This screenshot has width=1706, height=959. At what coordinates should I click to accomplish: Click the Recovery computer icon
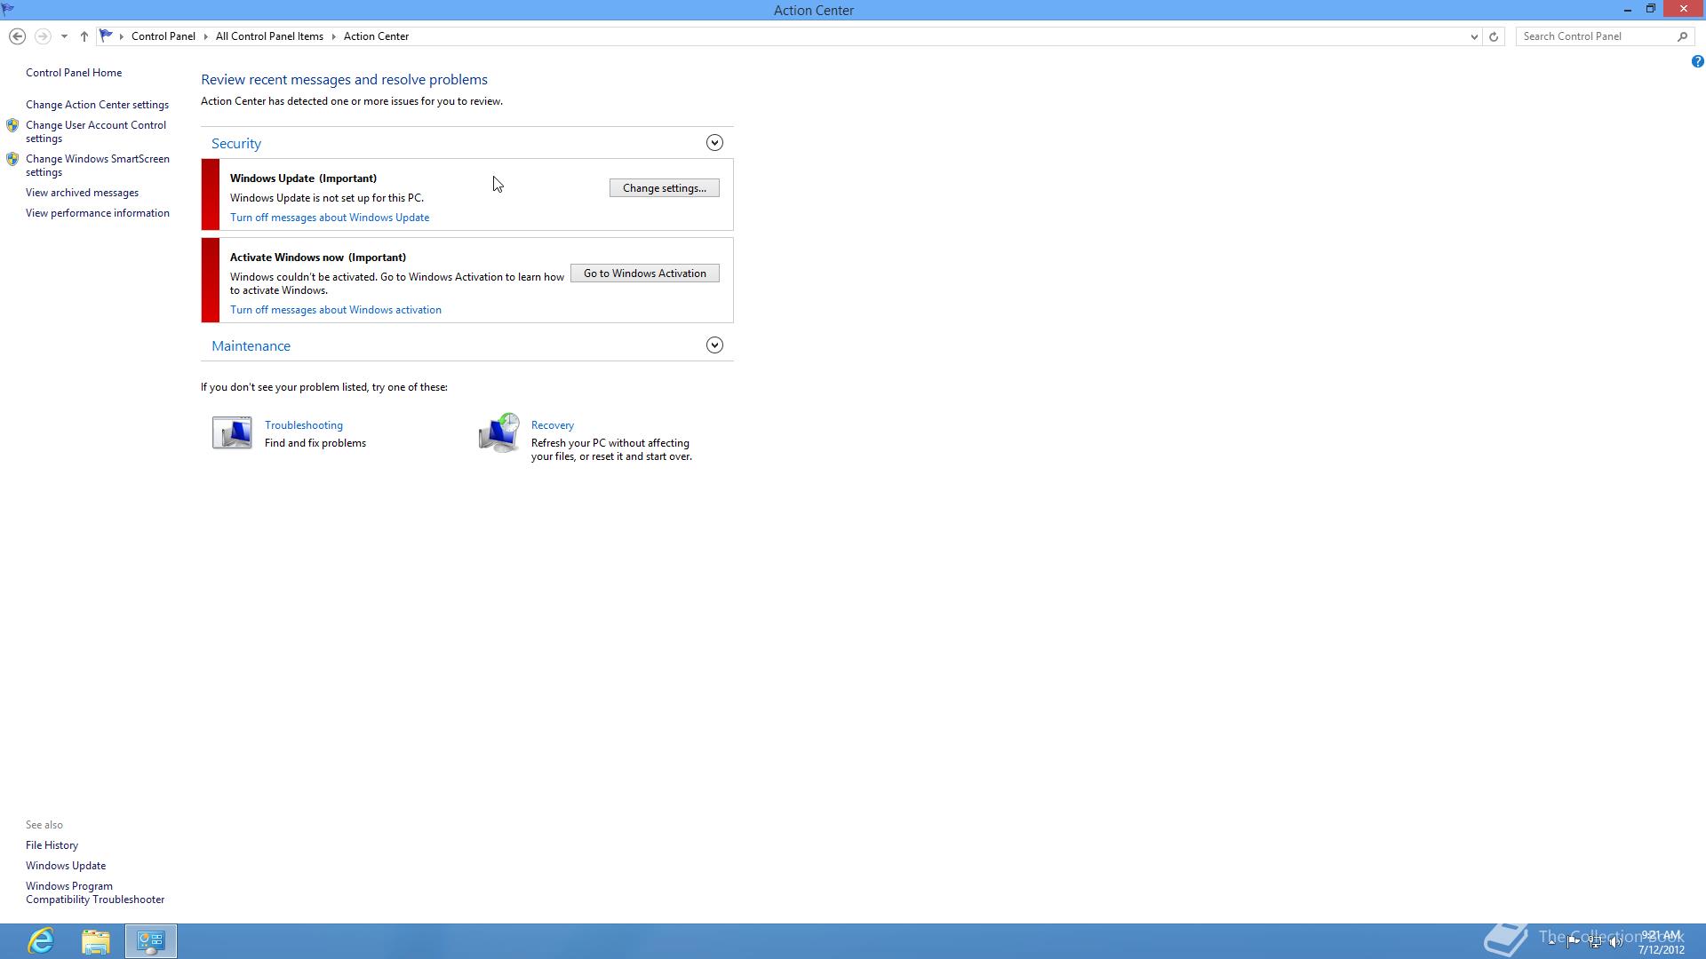(x=499, y=432)
